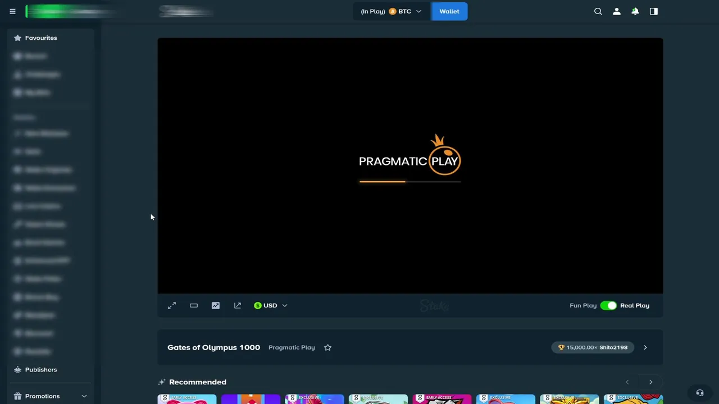Open the hamburger menu icon

(x=12, y=11)
